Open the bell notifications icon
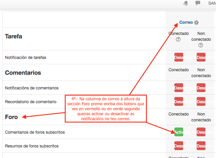This screenshot has height=158, width=216. coord(186,3)
